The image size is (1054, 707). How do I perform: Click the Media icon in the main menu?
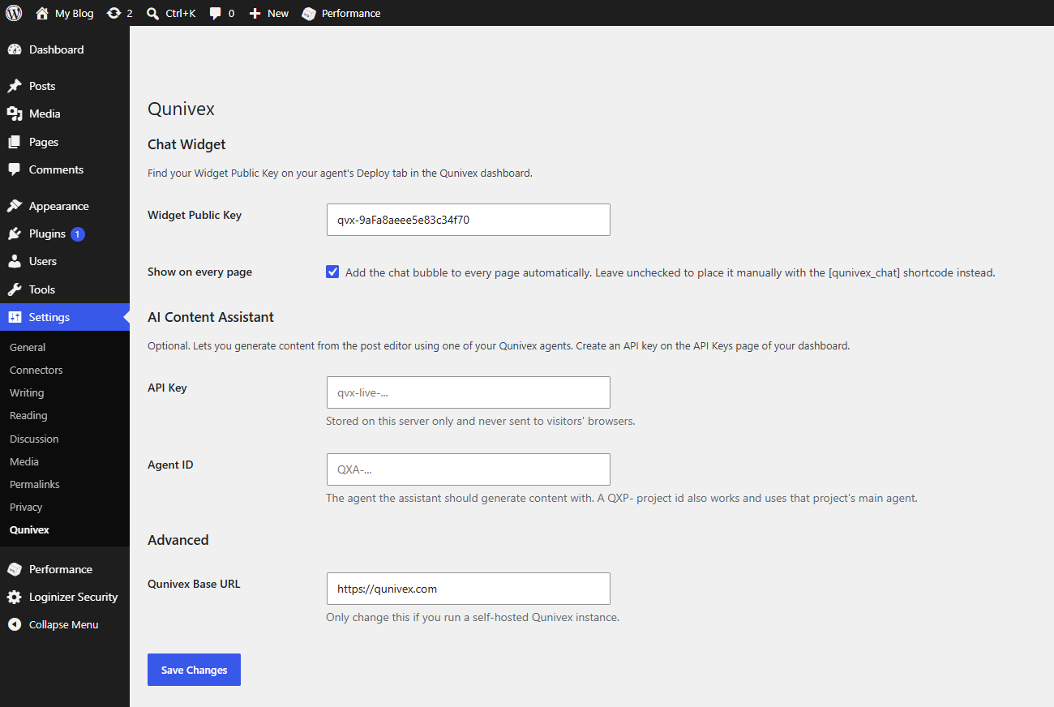pyautogui.click(x=15, y=114)
